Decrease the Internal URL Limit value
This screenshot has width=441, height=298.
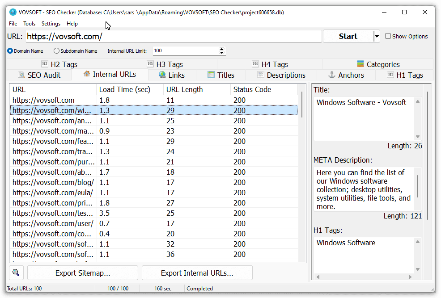coord(222,53)
